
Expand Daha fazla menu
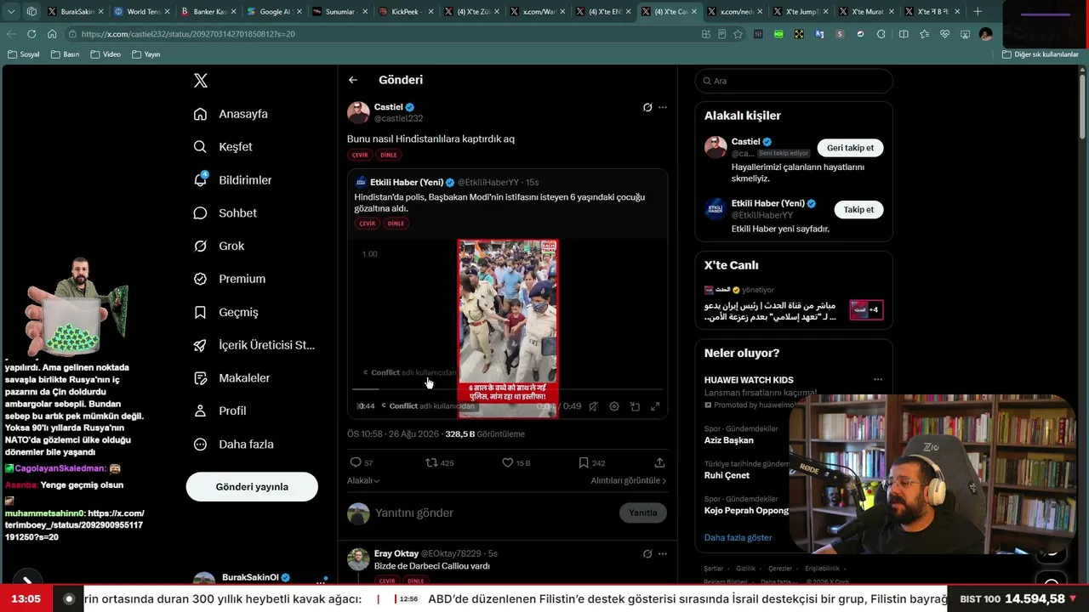(x=233, y=445)
